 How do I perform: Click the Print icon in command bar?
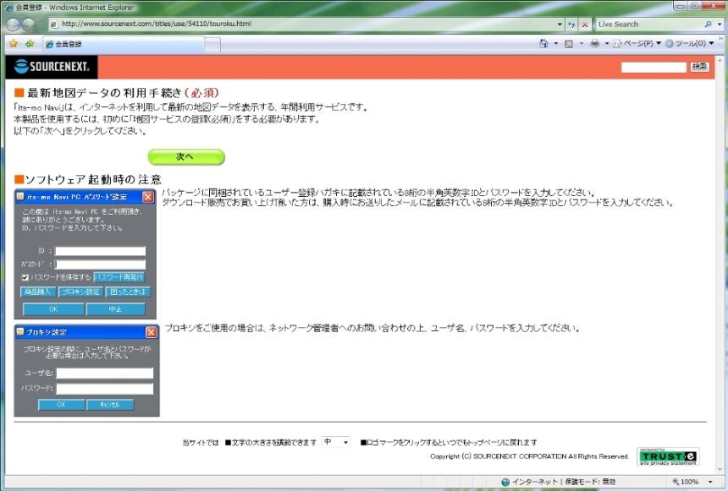[594, 44]
